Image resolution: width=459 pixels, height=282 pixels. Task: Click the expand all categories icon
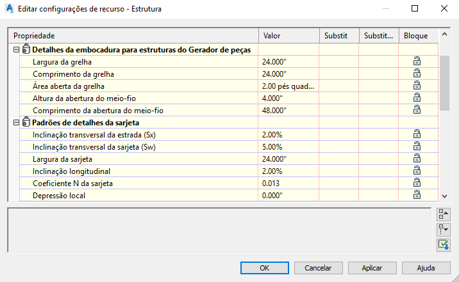point(444,230)
